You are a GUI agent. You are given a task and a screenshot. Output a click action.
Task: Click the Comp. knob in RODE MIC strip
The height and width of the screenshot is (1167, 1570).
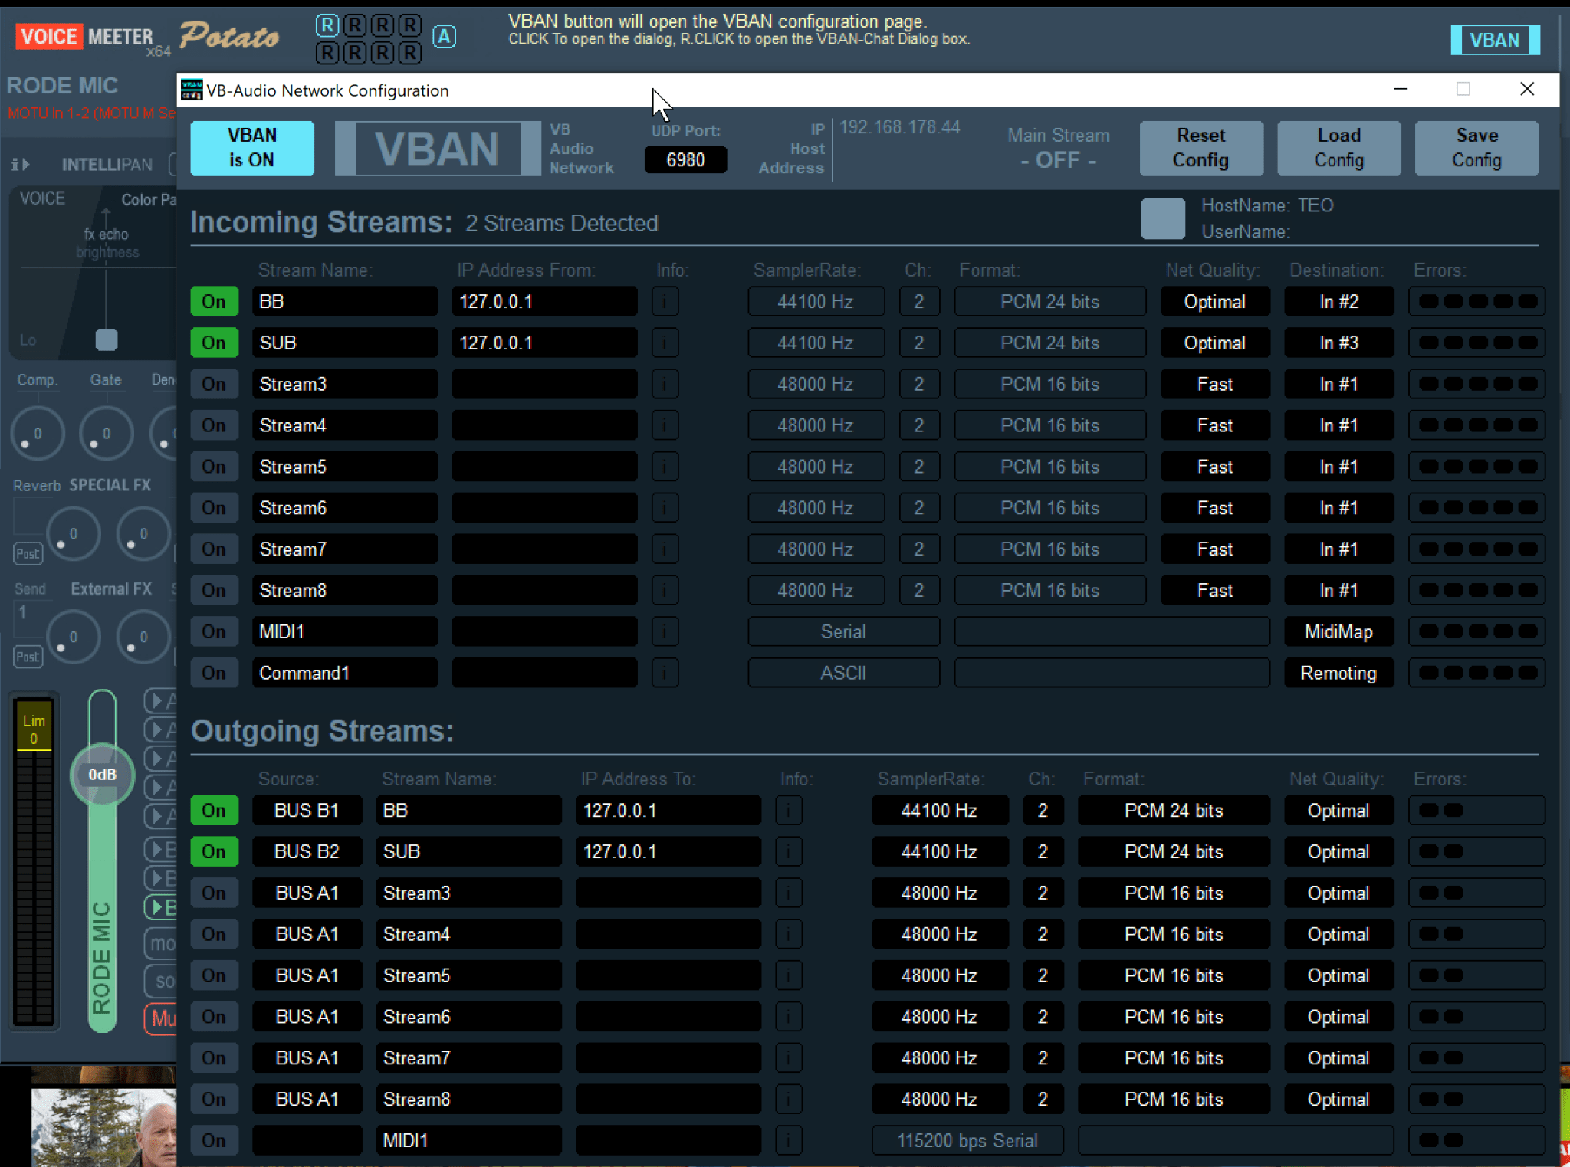[x=37, y=434]
